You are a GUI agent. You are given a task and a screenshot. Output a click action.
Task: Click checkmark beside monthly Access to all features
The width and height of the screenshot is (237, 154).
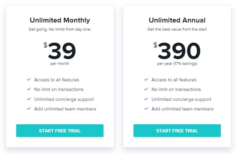point(29,80)
